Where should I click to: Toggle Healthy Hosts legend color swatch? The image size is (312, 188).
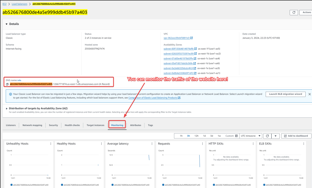click(62, 185)
